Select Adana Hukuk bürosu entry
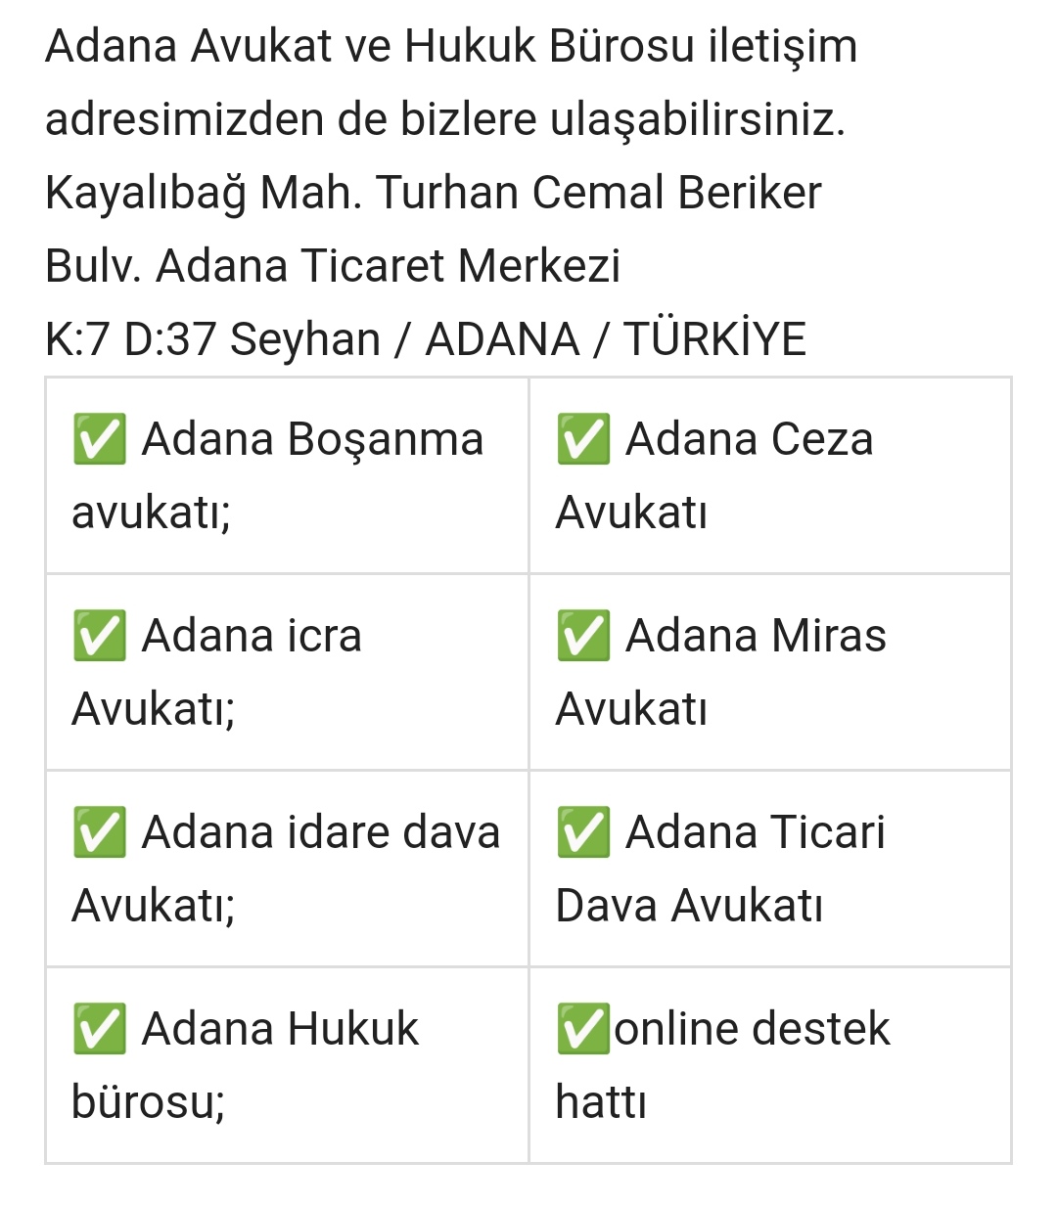The image size is (1057, 1206). [x=245, y=1065]
